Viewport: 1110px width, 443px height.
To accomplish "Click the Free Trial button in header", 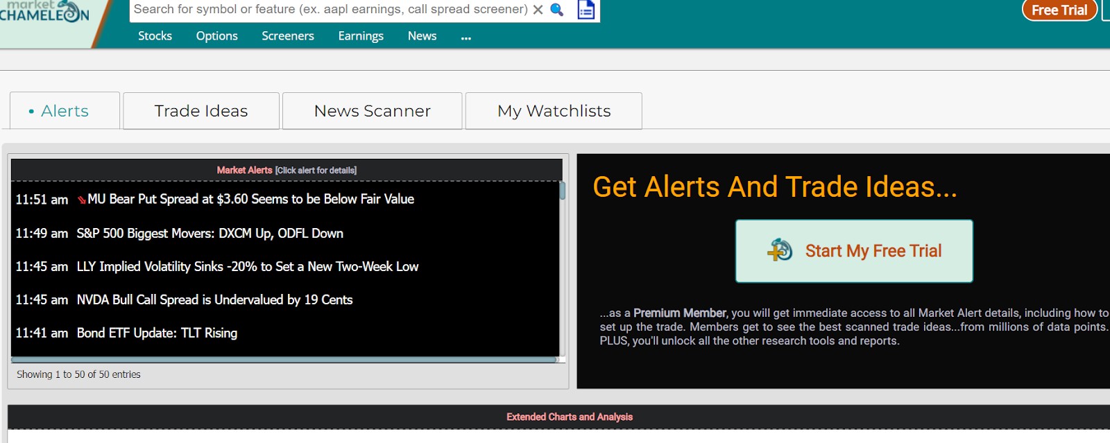I will (x=1059, y=10).
